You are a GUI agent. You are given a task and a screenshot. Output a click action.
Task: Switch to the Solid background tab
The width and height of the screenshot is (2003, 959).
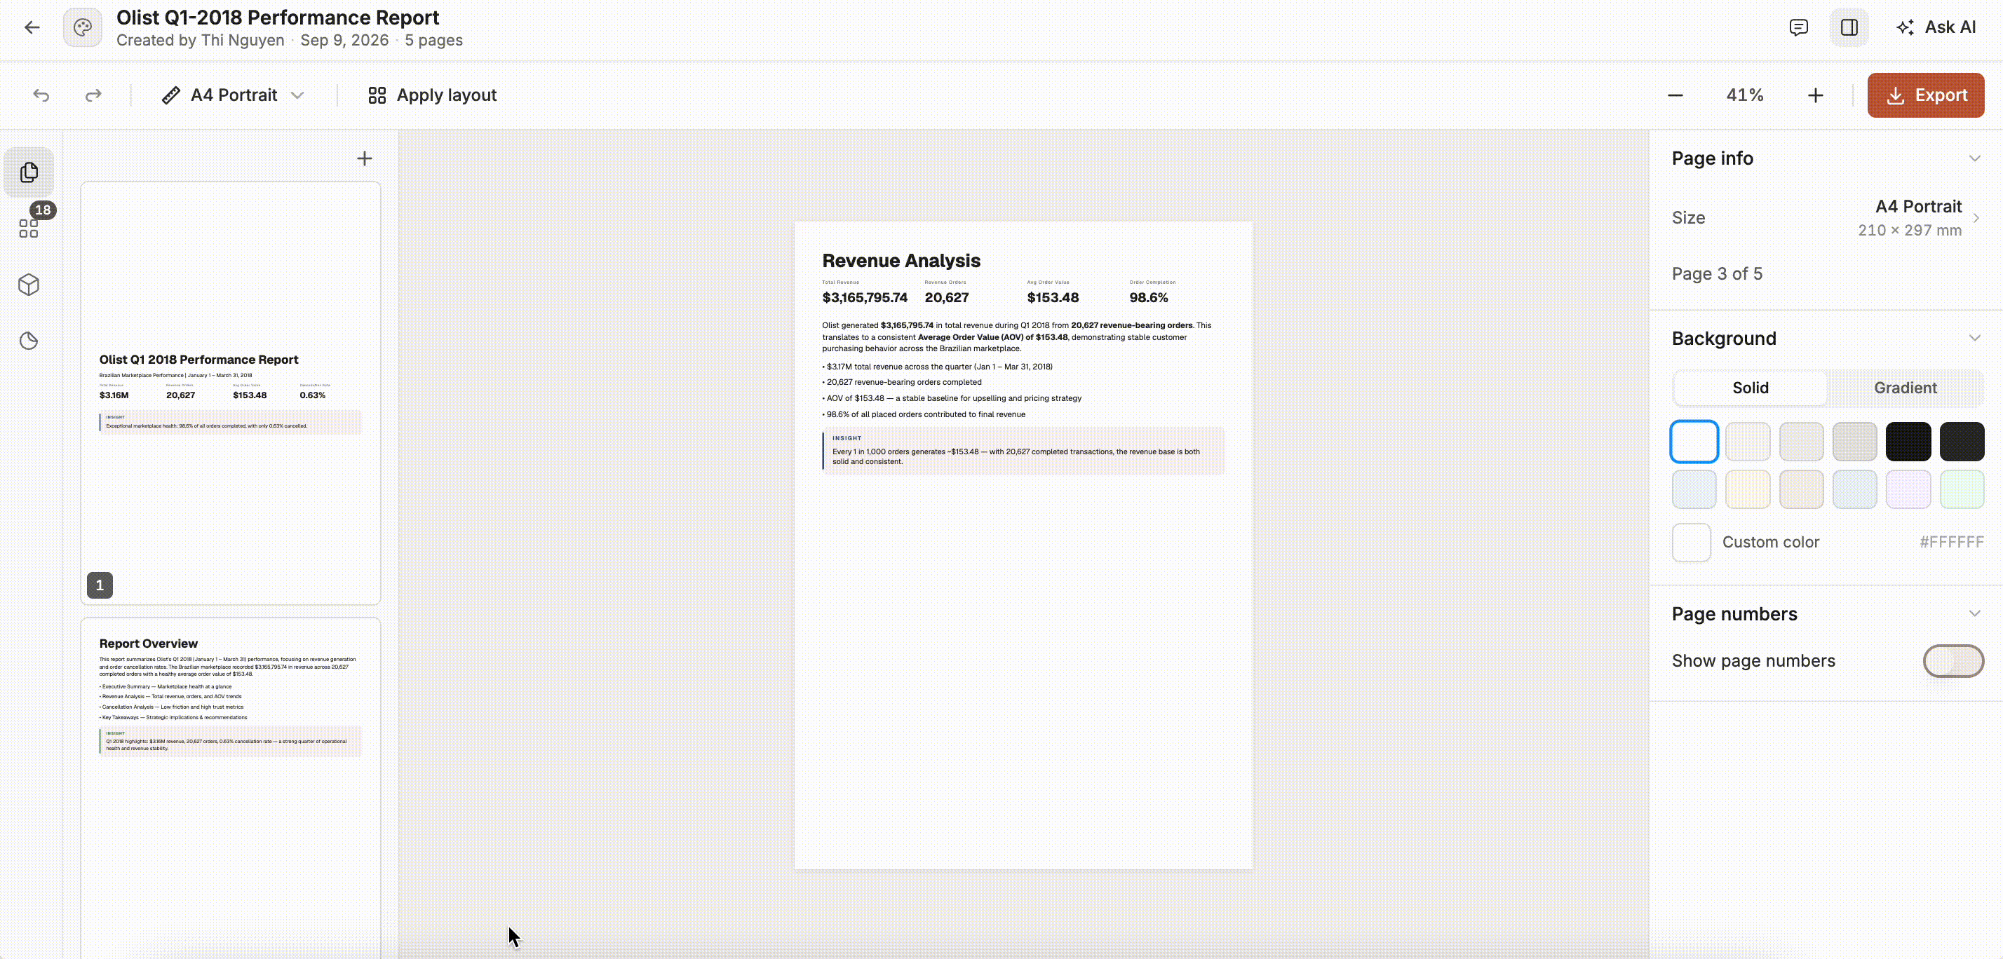pos(1750,388)
